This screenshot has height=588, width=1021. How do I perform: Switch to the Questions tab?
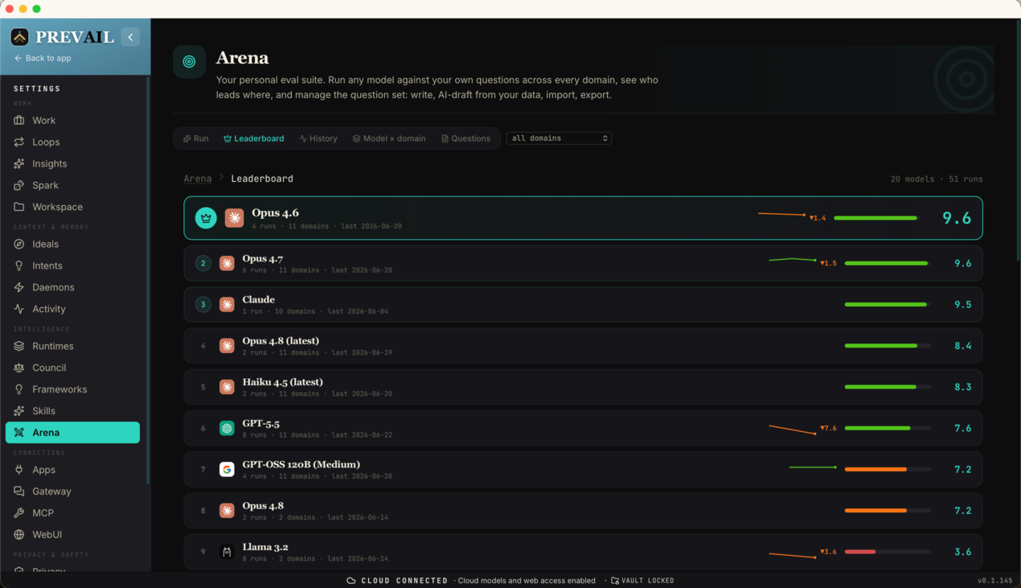pyautogui.click(x=465, y=138)
